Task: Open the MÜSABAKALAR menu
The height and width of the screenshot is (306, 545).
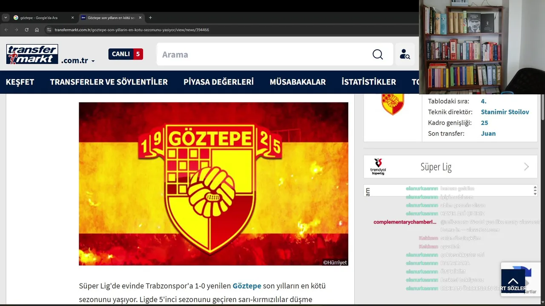Action: [x=298, y=82]
